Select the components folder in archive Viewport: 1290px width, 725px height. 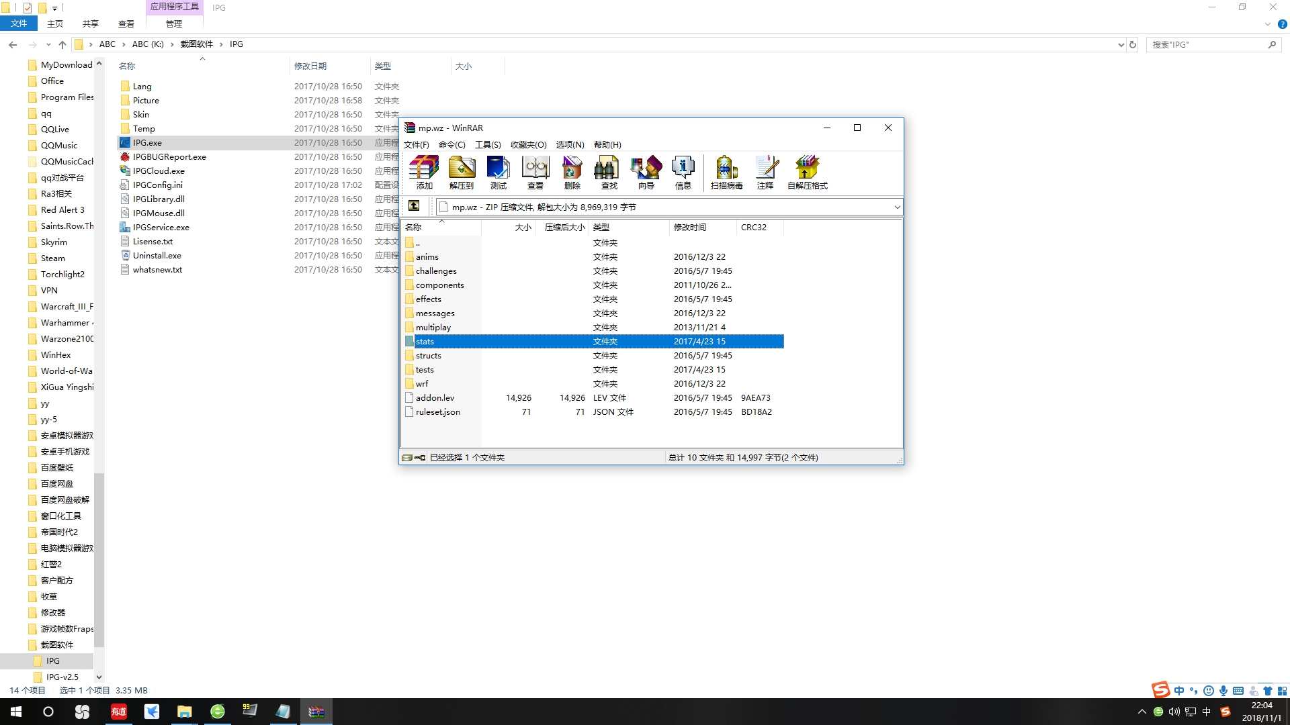coord(439,285)
